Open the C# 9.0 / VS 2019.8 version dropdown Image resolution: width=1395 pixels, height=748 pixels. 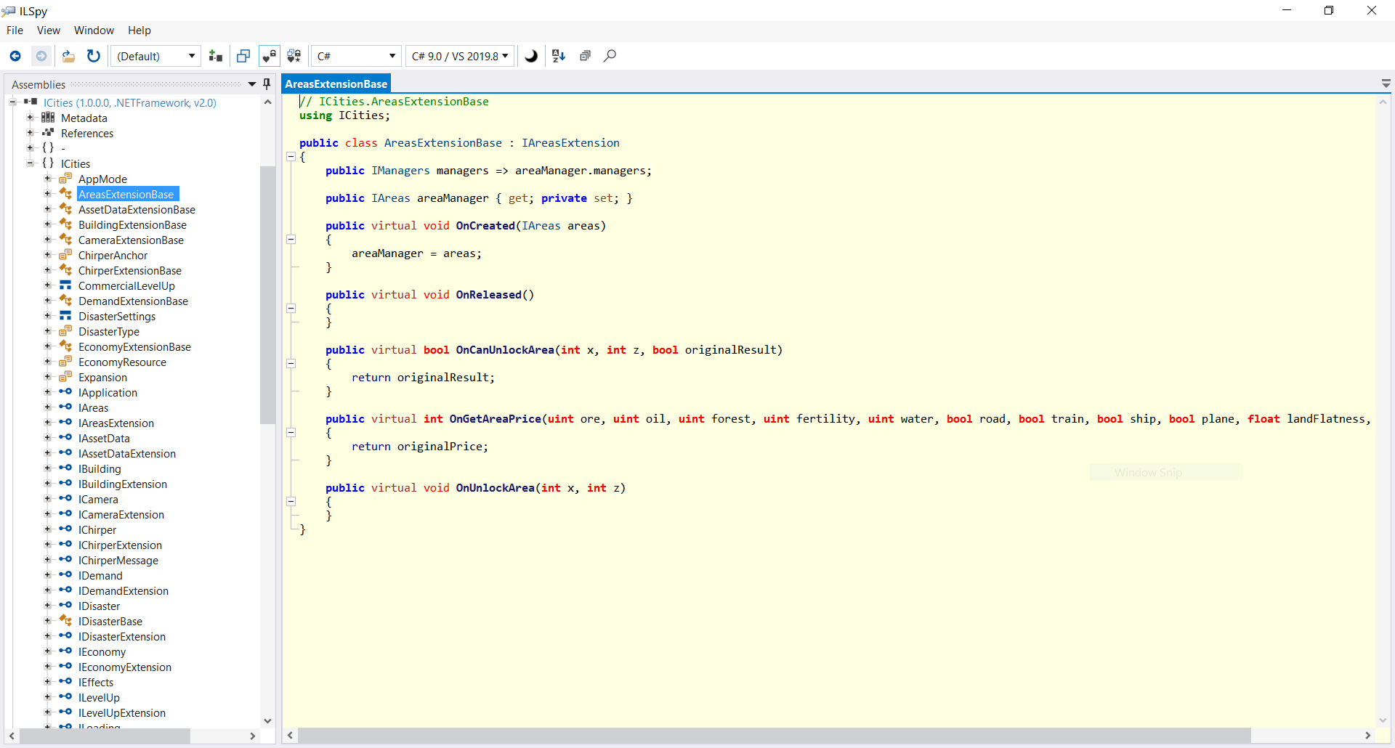460,56
